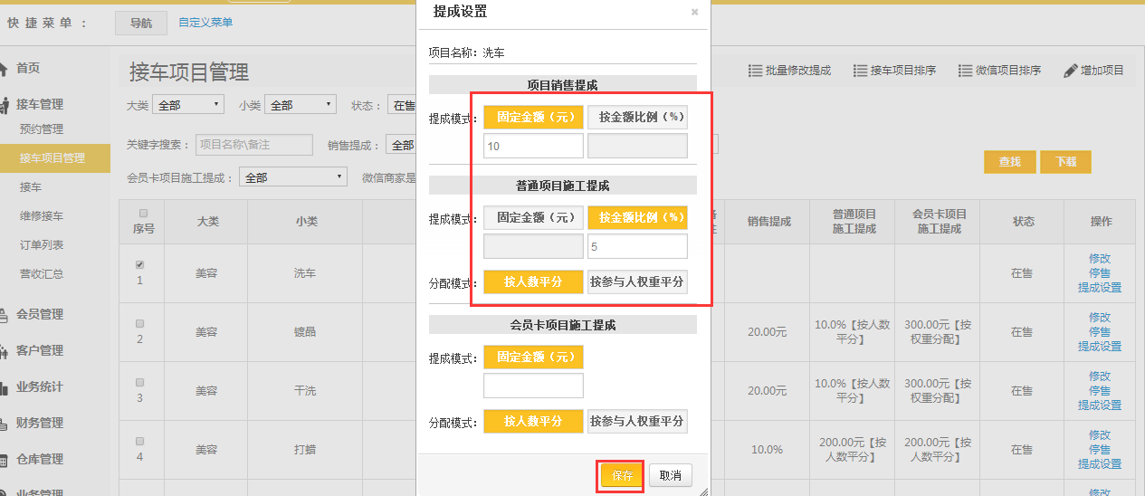Click the 接车项目排序 sort icon
This screenshot has width=1145, height=496.
860,71
